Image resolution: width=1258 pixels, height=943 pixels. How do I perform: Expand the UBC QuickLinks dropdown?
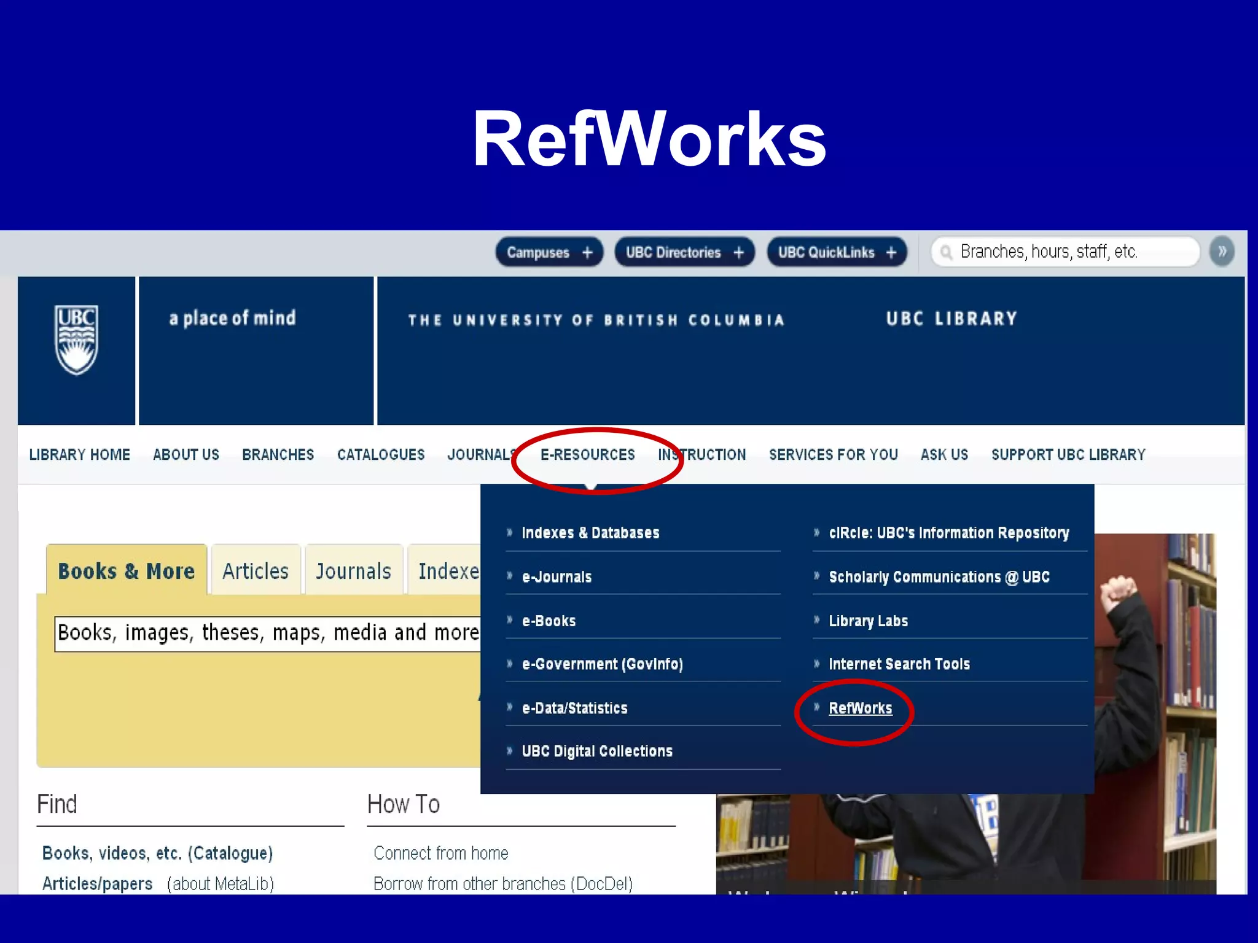837,252
